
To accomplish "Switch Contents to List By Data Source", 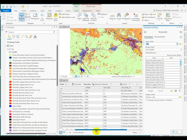I will tap(13, 36).
